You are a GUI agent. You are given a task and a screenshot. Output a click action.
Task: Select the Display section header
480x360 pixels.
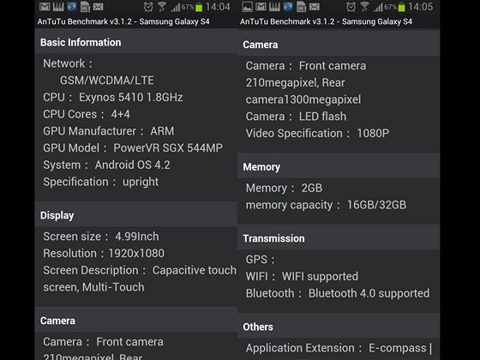point(136,215)
